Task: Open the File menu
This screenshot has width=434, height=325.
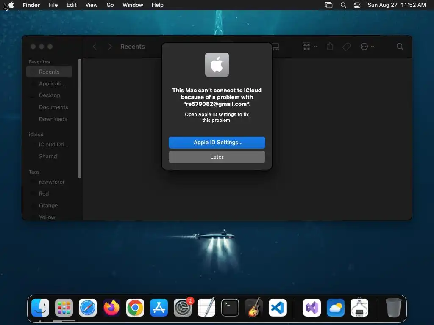Action: click(x=53, y=5)
